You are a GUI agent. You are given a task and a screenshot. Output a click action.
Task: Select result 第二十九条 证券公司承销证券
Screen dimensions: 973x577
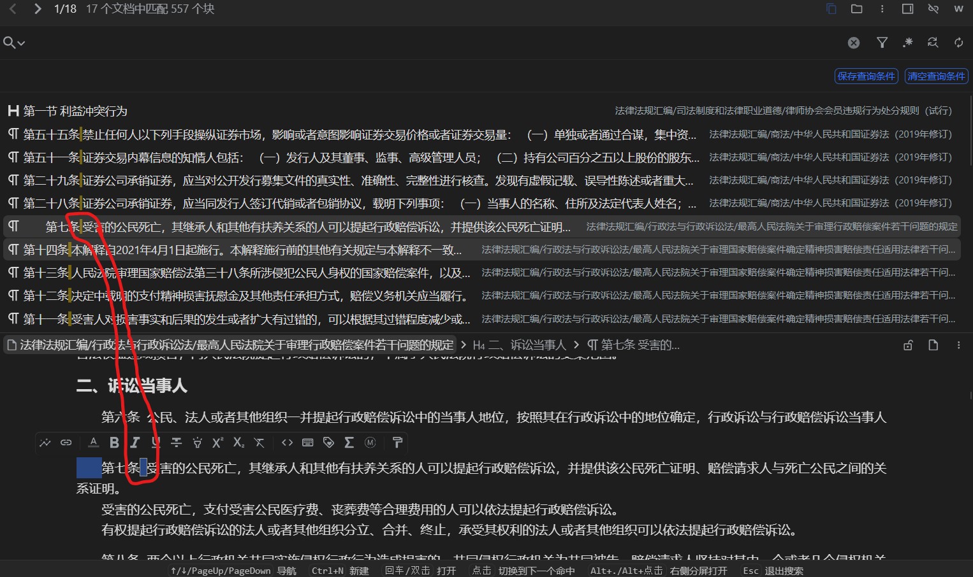pos(482,180)
